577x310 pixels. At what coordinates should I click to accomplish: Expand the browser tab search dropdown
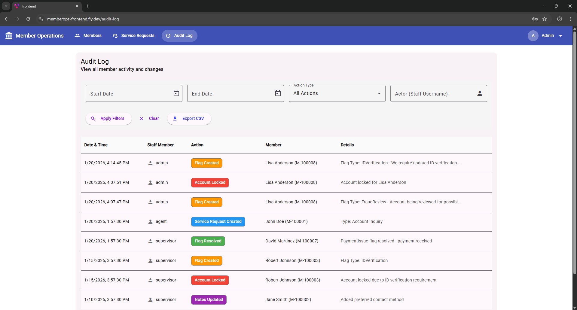point(6,6)
